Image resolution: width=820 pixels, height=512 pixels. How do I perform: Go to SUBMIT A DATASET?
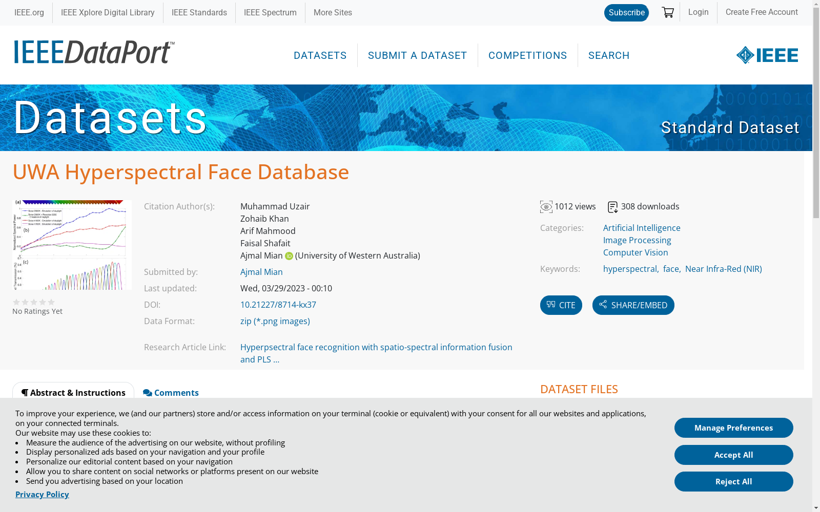click(x=417, y=55)
